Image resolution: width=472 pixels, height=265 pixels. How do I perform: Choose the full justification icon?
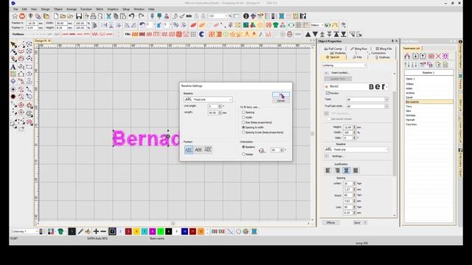355,170
